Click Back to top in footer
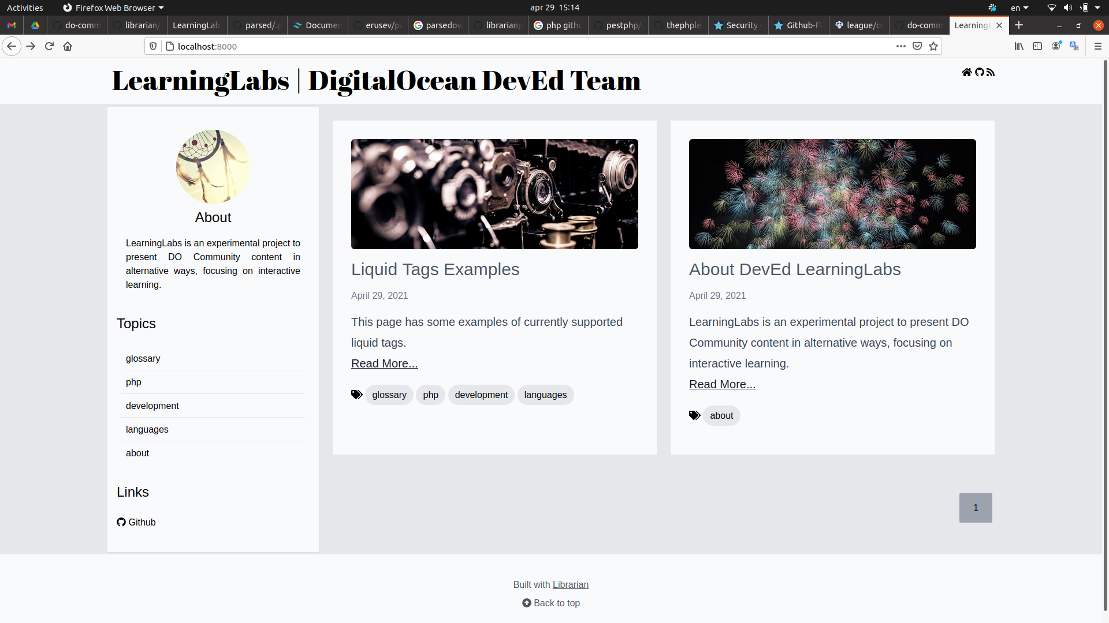 pos(551,603)
